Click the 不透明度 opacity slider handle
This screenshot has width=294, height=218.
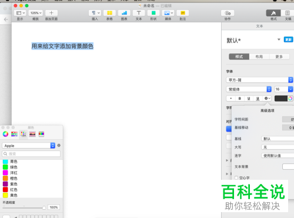(44, 207)
